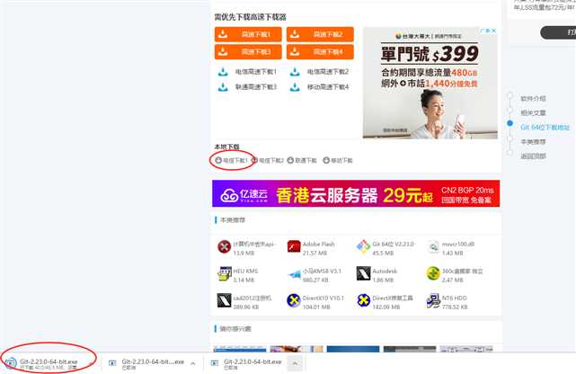Expand options for Git-2.23.0-64-bit....exe download

[193, 363]
